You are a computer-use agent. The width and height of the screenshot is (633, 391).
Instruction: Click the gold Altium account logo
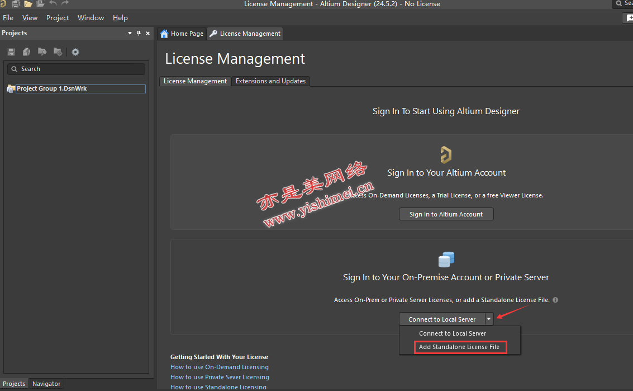[446, 155]
